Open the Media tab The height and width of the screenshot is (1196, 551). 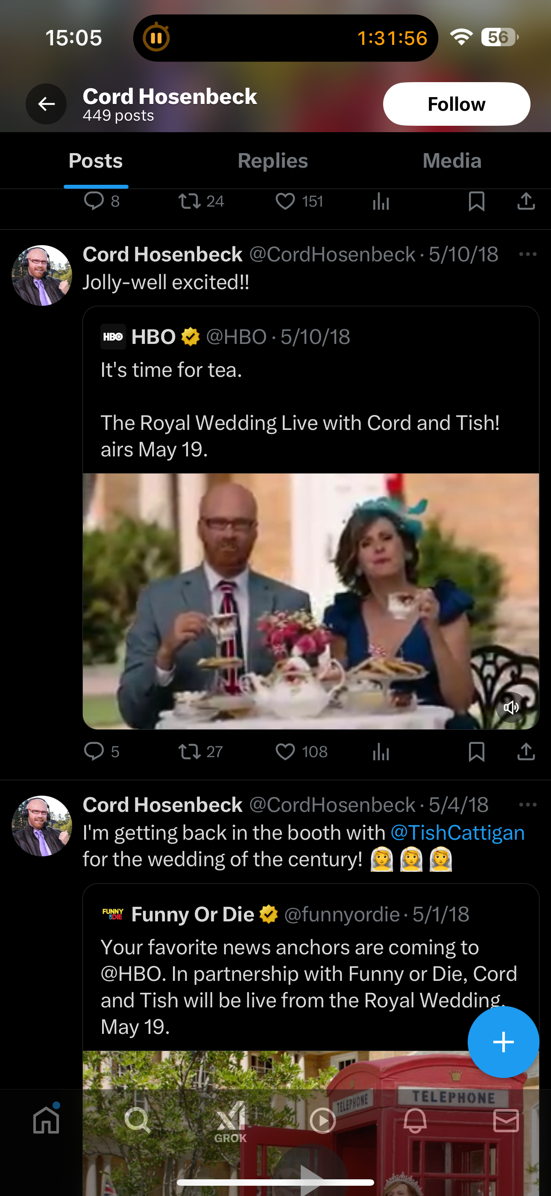click(451, 161)
